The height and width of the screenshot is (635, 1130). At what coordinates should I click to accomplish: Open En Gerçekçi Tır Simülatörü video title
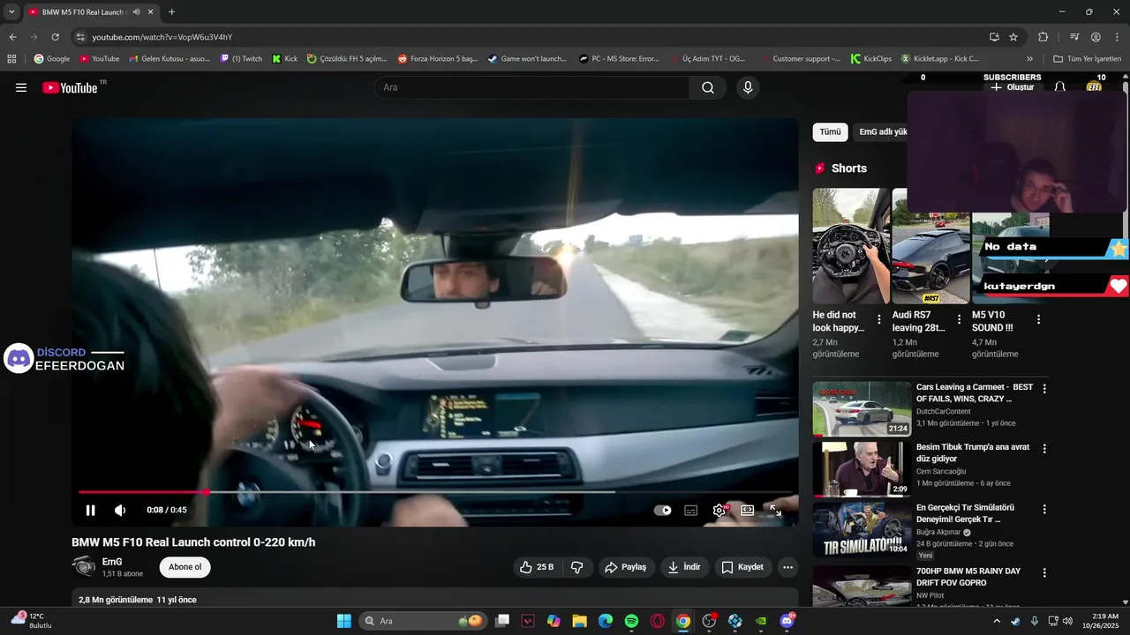click(966, 513)
